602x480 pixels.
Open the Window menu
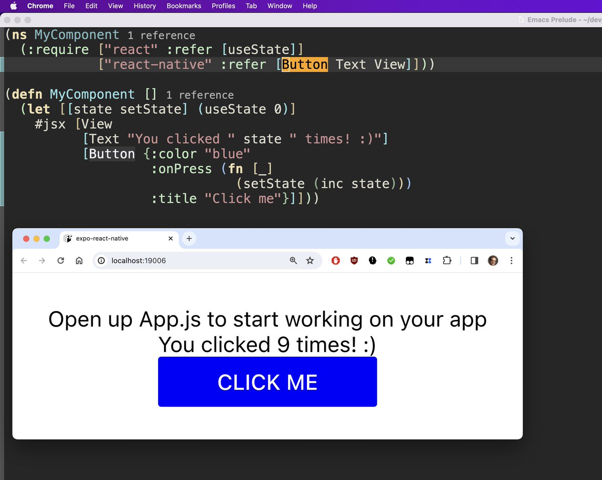279,6
